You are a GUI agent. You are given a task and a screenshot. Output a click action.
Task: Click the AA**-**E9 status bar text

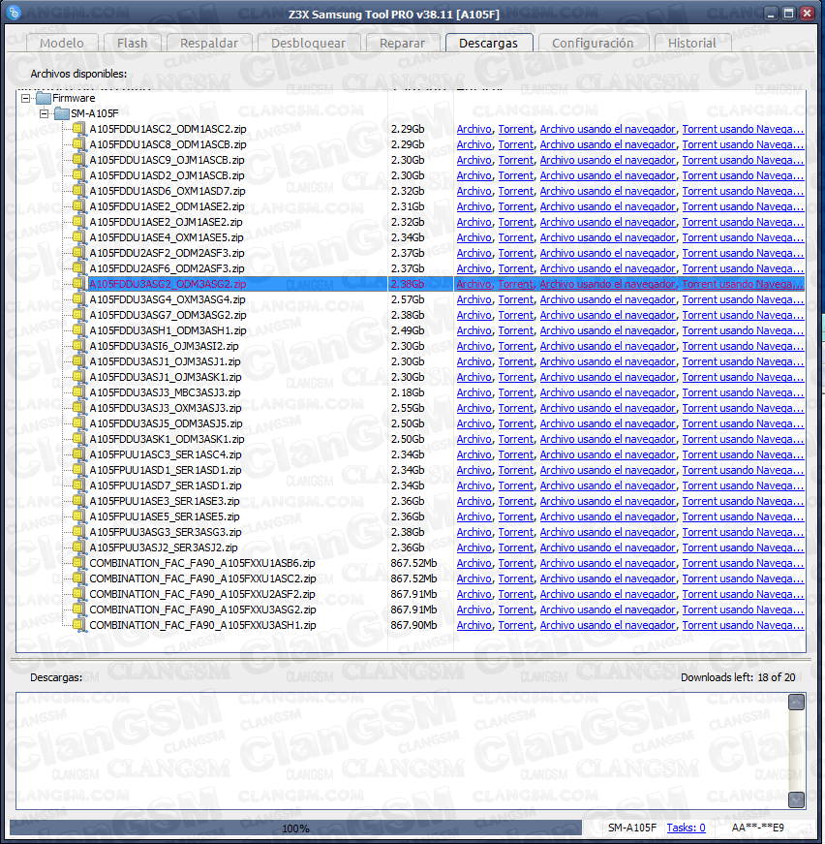pos(758,828)
